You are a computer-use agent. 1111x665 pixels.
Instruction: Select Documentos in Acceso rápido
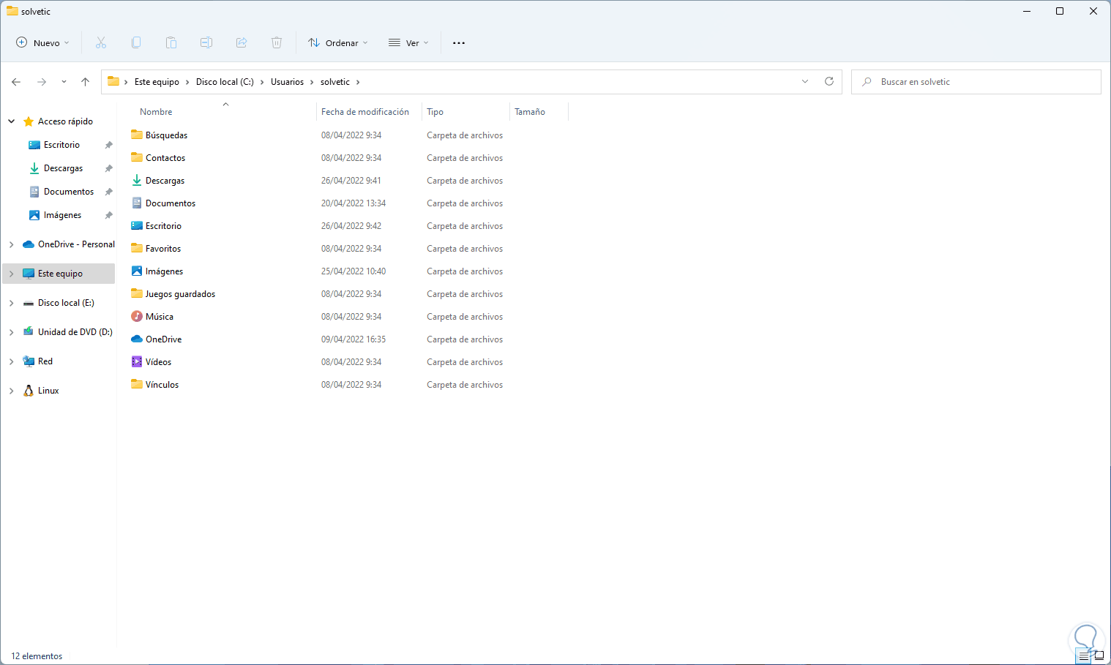[69, 192]
